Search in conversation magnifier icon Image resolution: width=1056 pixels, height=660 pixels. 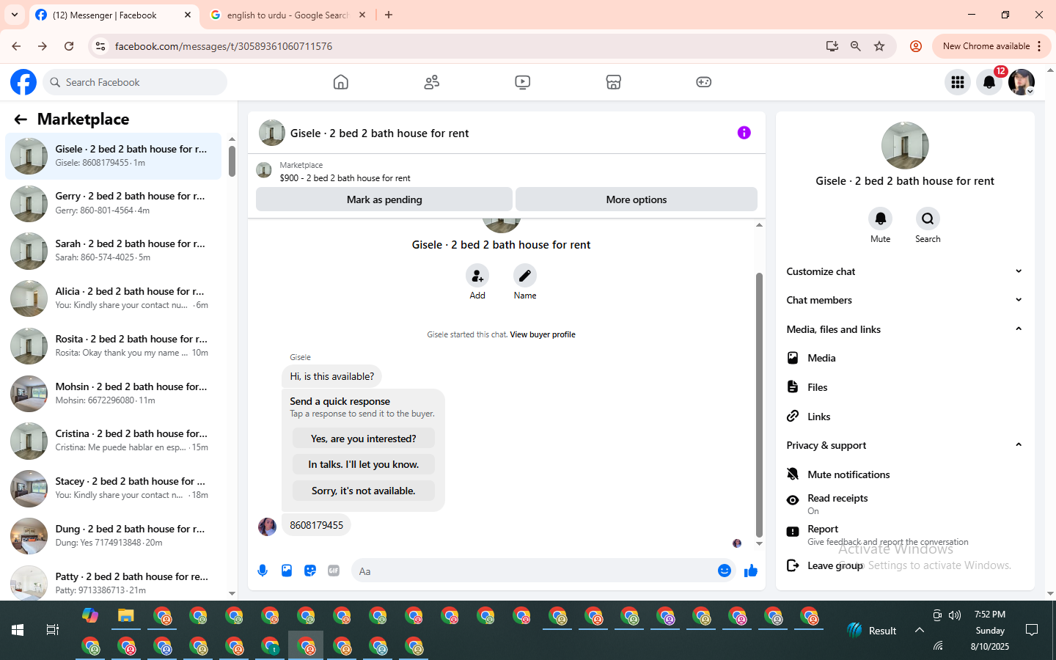[x=928, y=219]
